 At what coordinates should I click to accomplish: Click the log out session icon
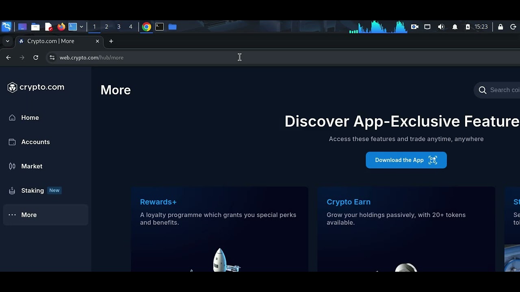click(513, 27)
